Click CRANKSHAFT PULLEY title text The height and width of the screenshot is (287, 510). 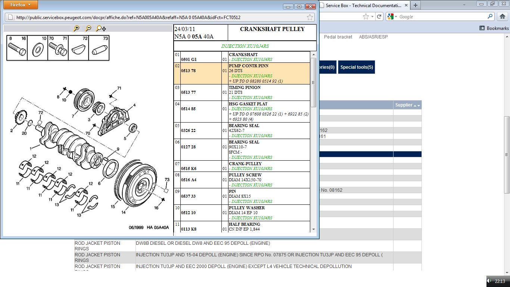pyautogui.click(x=272, y=29)
